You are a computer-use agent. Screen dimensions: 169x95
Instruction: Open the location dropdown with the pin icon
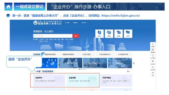(68, 23)
